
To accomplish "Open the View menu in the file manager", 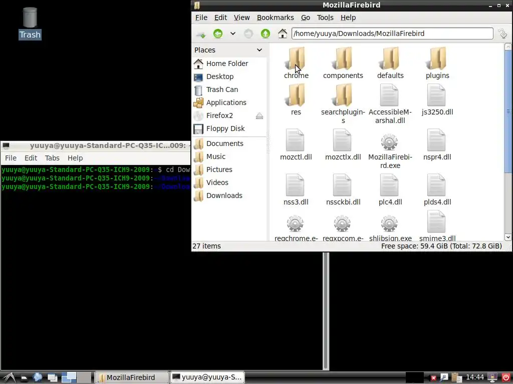I will click(x=242, y=17).
